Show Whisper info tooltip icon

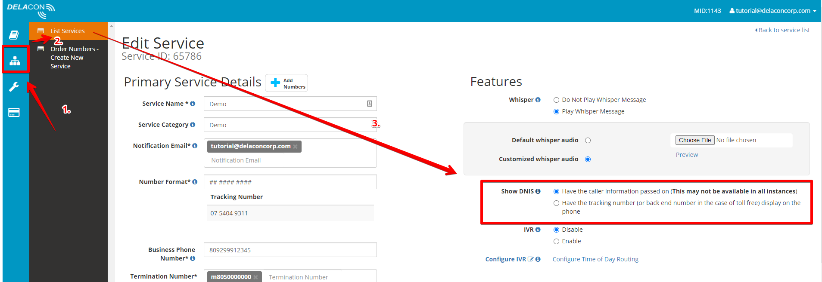tap(538, 100)
